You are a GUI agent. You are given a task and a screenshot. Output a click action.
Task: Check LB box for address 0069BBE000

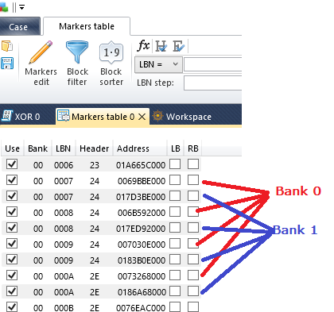(175, 180)
